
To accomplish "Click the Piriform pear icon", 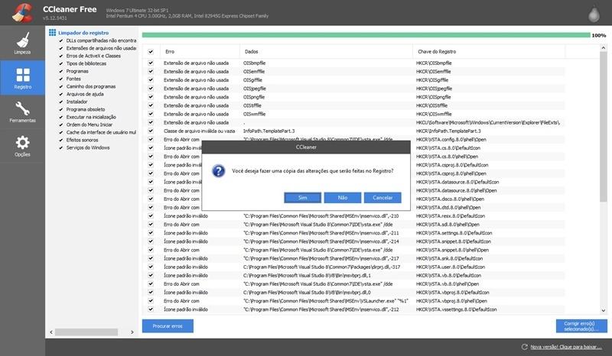I will pos(594,14).
